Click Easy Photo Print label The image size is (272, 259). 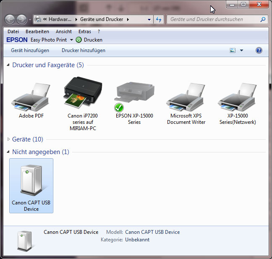(x=49, y=40)
